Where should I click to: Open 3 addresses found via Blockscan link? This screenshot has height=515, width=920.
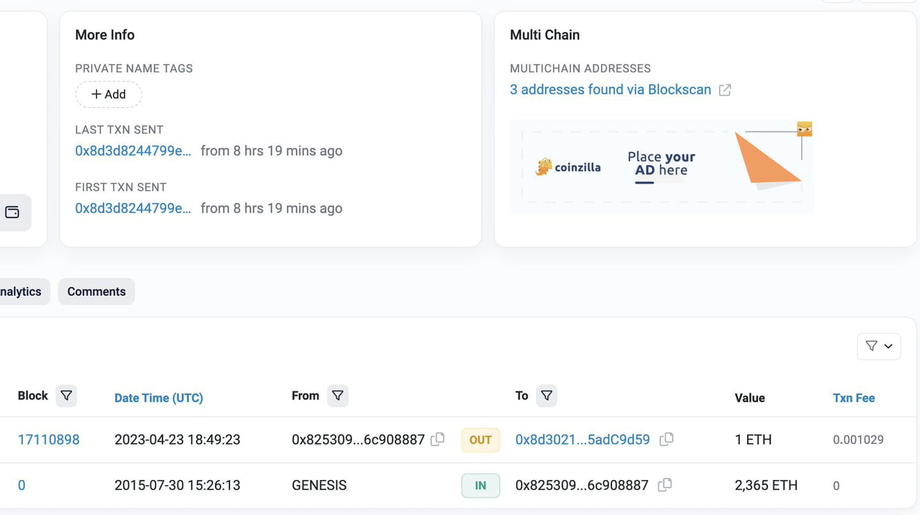point(610,89)
